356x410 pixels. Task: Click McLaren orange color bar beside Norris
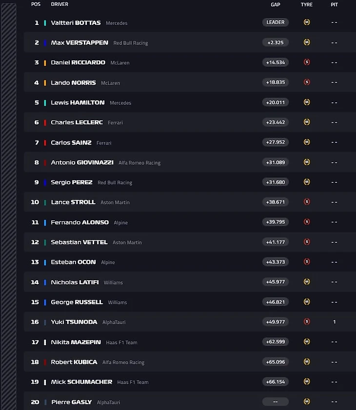(x=45, y=83)
